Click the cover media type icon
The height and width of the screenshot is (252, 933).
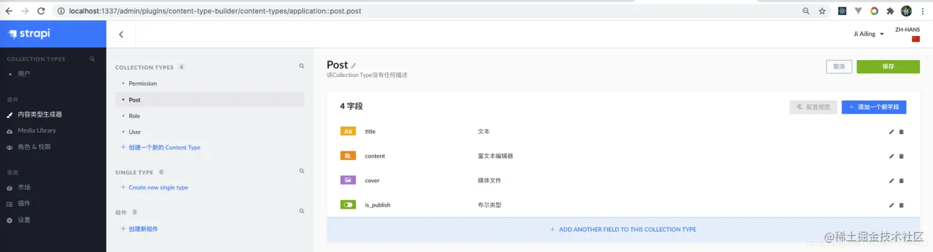point(348,180)
